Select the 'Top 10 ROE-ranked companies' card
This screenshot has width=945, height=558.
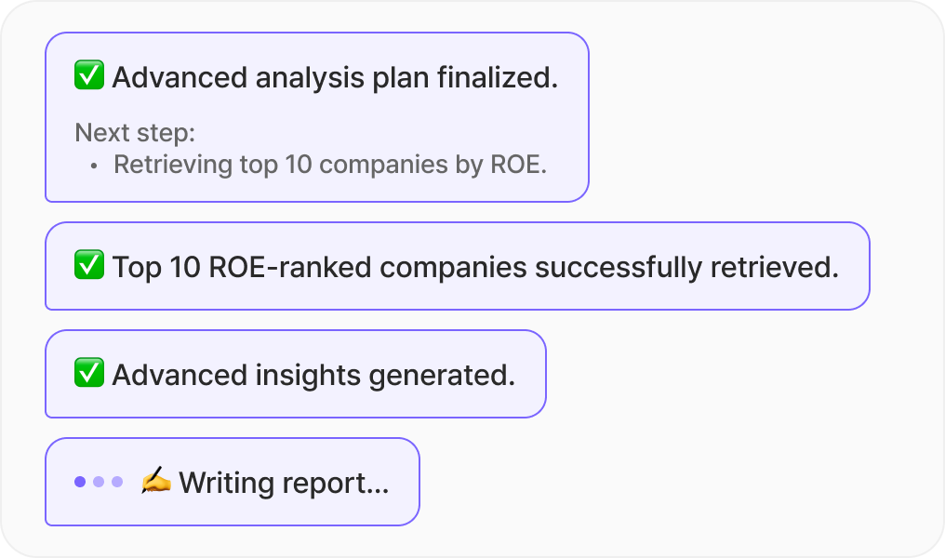pyautogui.click(x=456, y=266)
